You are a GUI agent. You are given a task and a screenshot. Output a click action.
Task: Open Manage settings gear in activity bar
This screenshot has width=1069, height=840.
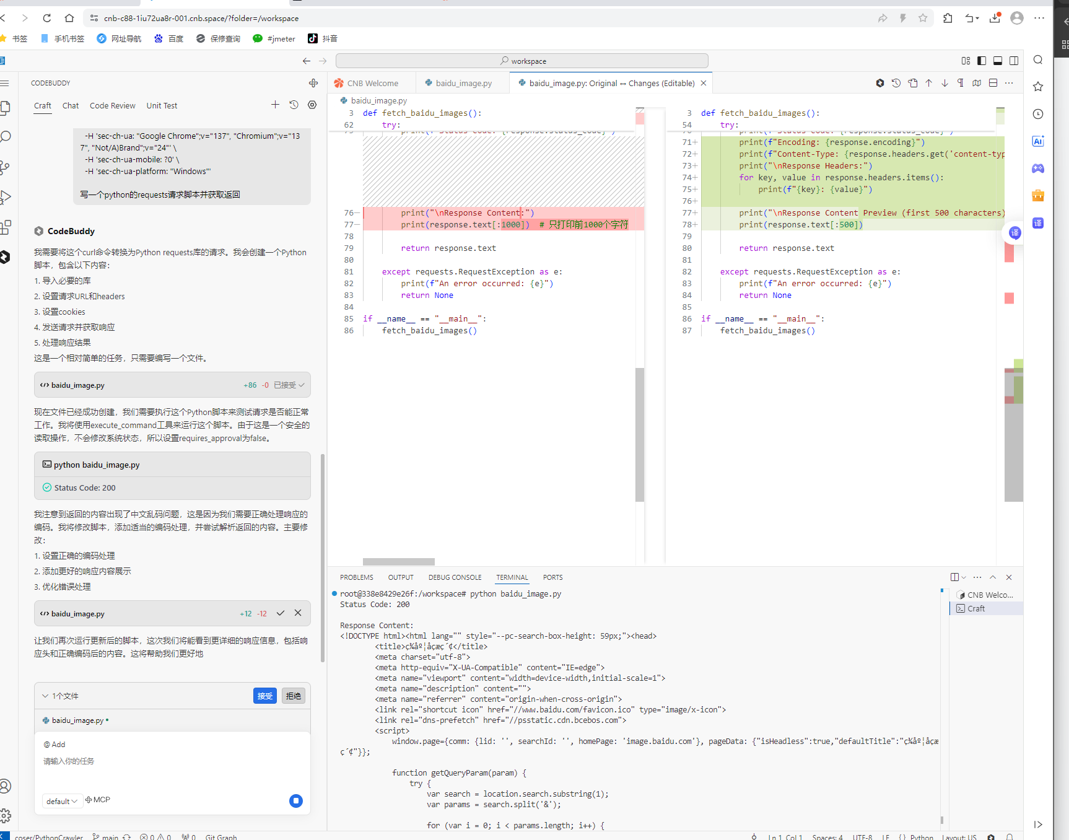[x=6, y=816]
